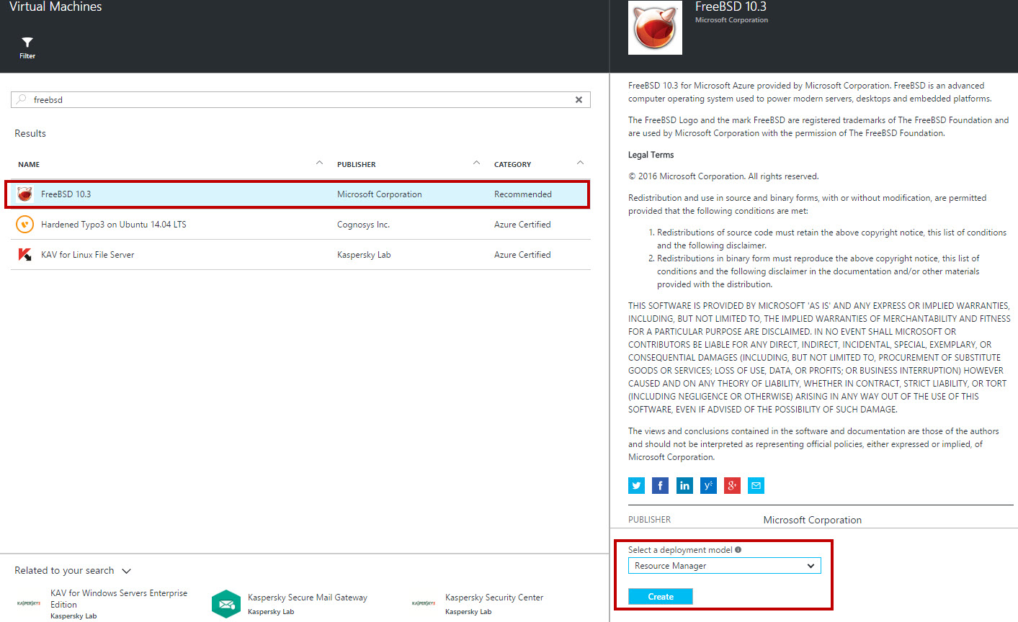The image size is (1018, 622).
Task: Click the FreeBSD daemon logo in details pane
Action: [655, 27]
